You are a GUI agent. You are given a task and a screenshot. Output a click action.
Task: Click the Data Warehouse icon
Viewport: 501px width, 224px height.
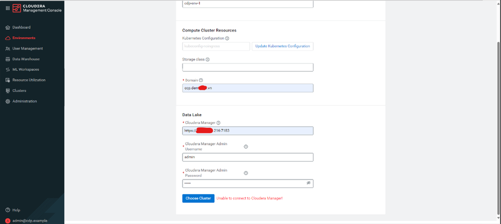[x=8, y=59]
